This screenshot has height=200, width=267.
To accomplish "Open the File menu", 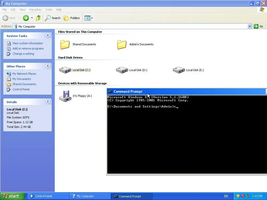I will tap(4, 10).
